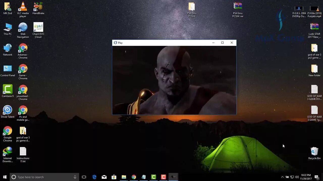
Task: Open Action Center notifications icon
Action: click(317, 177)
